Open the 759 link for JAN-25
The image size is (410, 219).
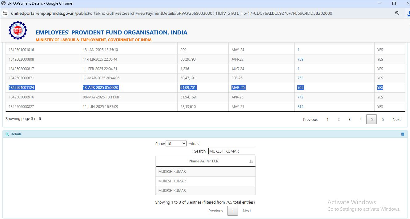click(x=300, y=59)
